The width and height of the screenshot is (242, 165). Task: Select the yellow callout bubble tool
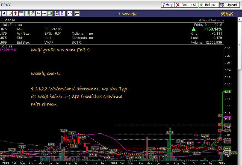[x=10, y=14]
